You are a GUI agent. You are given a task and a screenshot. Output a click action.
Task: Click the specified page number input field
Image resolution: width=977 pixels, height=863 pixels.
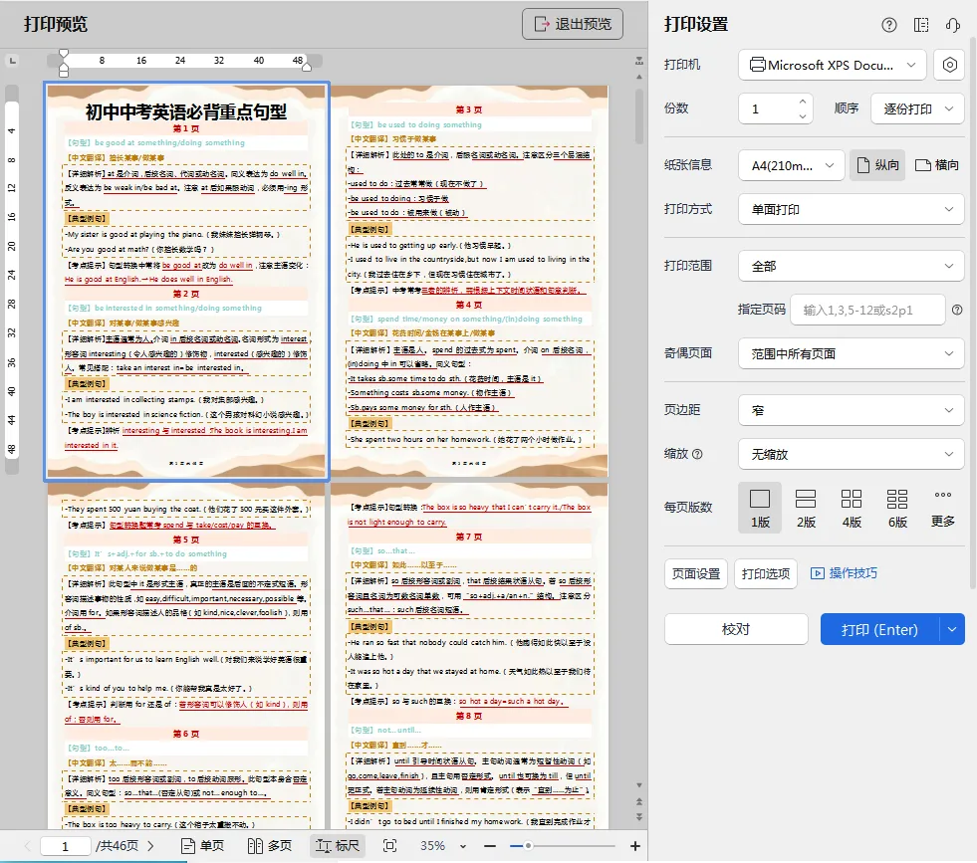pos(867,311)
